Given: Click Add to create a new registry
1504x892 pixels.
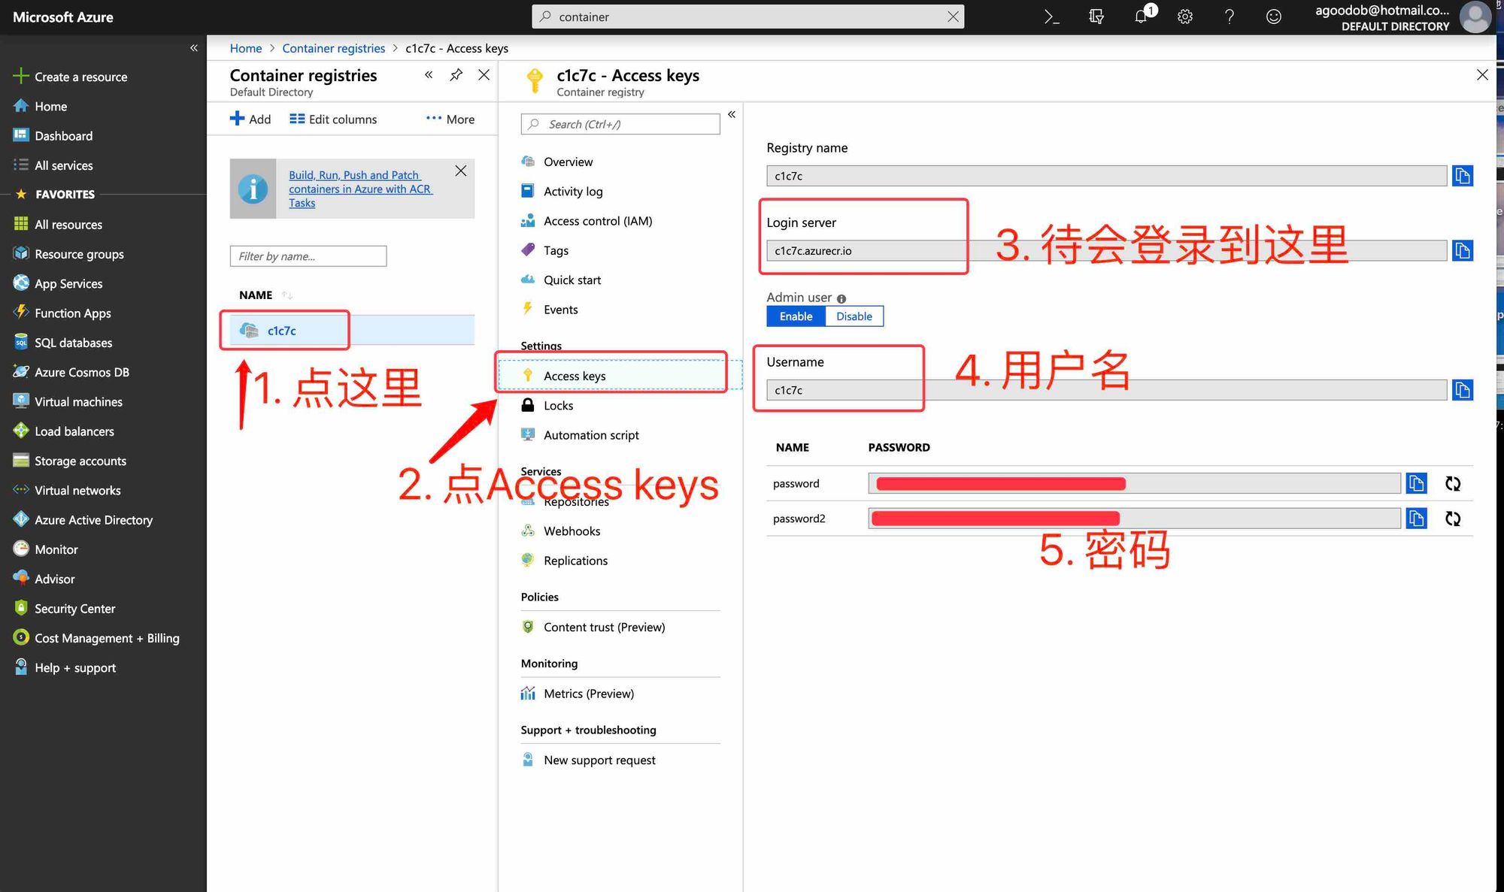Looking at the screenshot, I should [250, 119].
